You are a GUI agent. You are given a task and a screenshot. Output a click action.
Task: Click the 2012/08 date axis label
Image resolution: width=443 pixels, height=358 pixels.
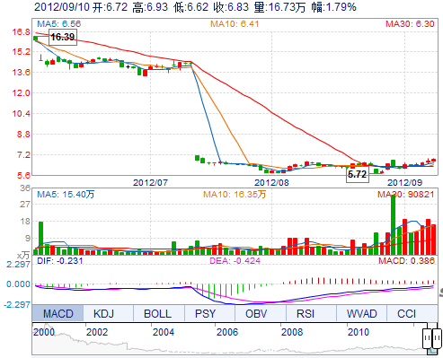pyautogui.click(x=271, y=182)
